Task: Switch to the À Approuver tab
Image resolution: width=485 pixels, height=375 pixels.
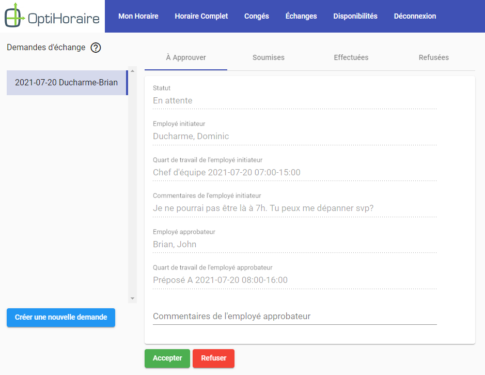Action: 186,57
